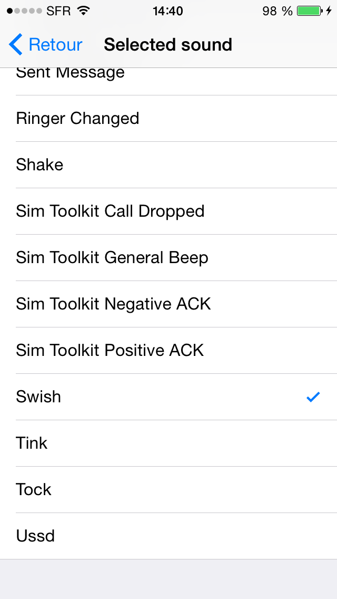
Task: Tap the blue back chevron icon
Action: tap(15, 44)
